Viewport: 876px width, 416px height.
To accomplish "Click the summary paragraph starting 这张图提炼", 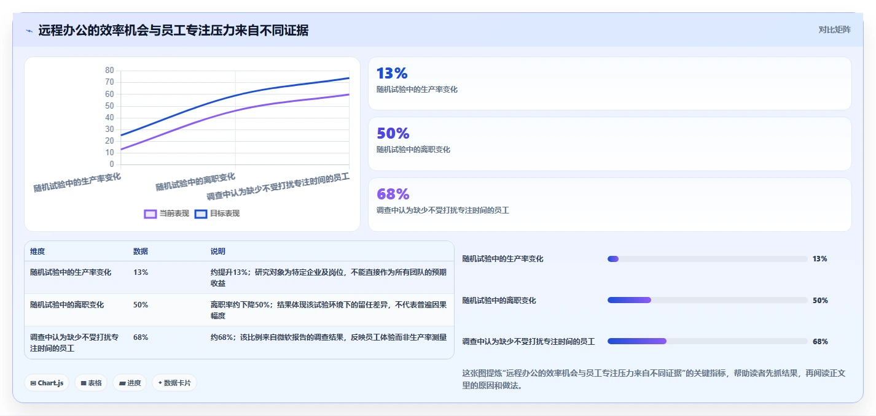I will point(654,379).
